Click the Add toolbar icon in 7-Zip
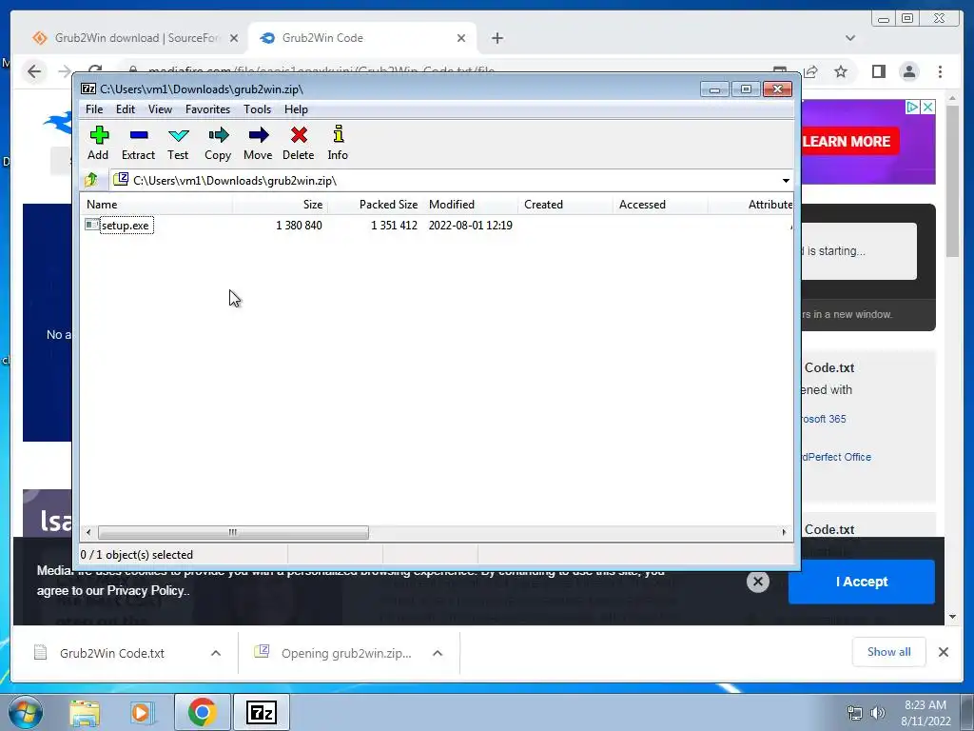Viewport: 974px width, 731px height. [x=99, y=135]
